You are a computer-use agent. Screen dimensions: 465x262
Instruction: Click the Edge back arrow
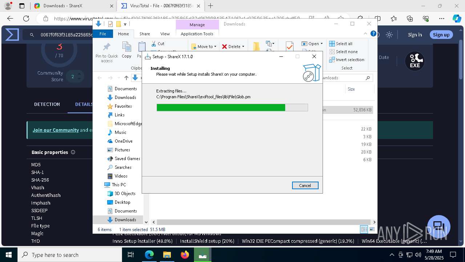tap(10, 19)
